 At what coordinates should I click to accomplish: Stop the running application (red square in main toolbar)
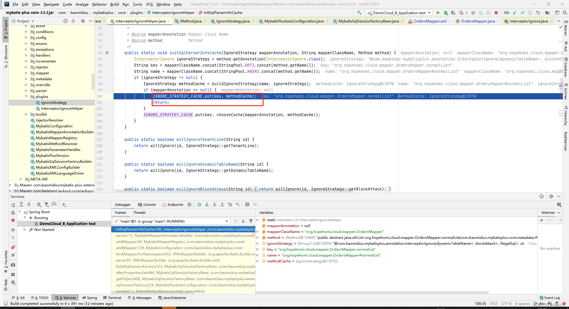[496, 13]
